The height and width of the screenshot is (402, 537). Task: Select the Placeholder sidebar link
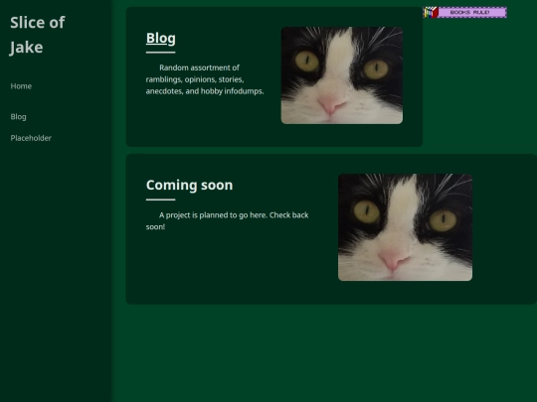pos(31,138)
